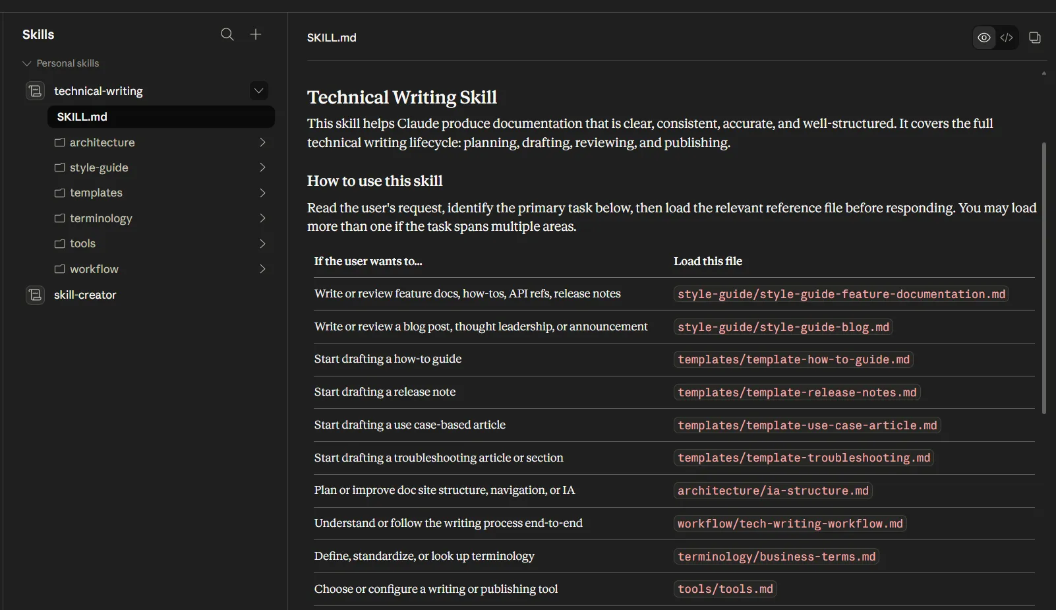
Task: Add a new skill with the plus icon
Action: pyautogui.click(x=256, y=34)
